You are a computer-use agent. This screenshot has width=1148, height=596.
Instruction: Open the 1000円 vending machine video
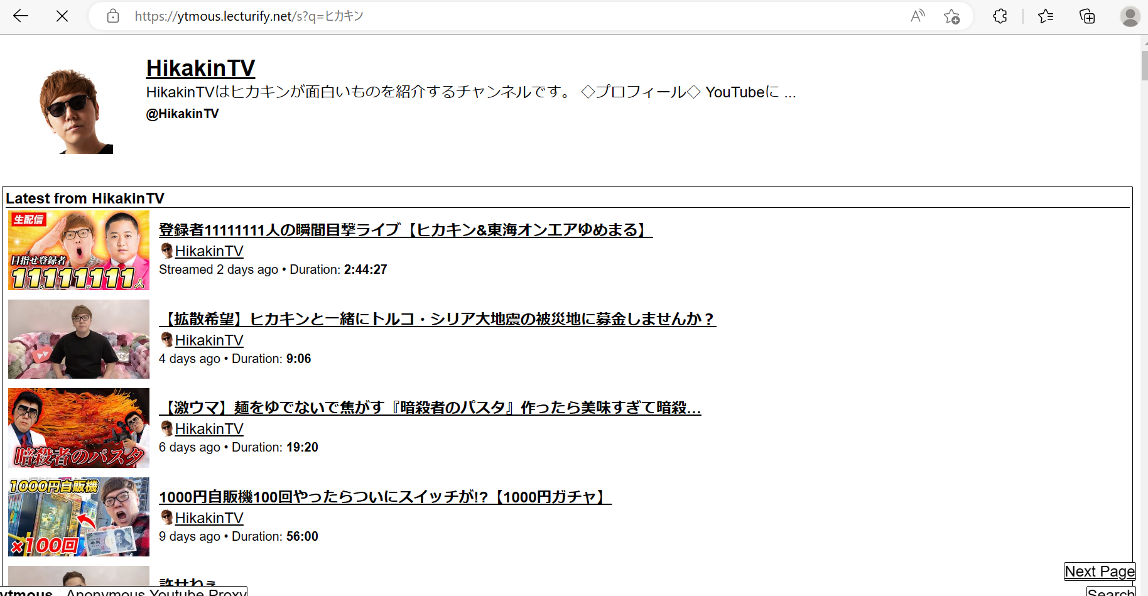tap(384, 497)
